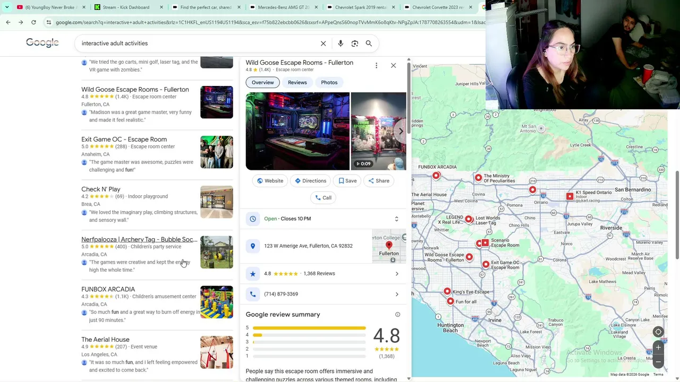680x382 pixels.
Task: View the Exit Game OC result thumbnail
Action: (217, 152)
